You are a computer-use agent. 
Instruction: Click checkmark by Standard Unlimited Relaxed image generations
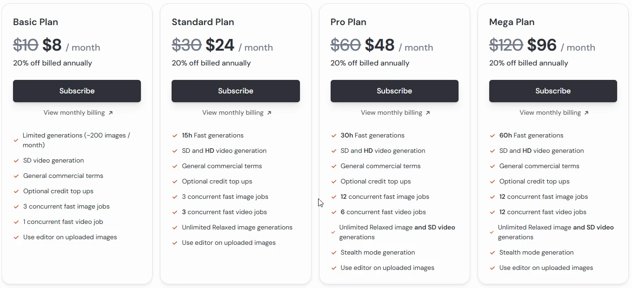coord(175,228)
